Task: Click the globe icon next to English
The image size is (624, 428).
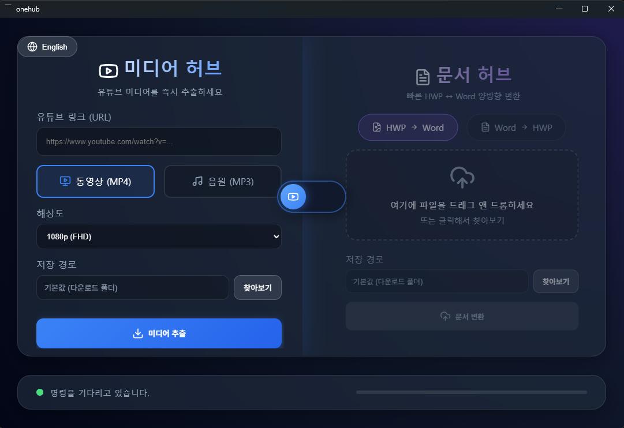Action: pos(32,47)
